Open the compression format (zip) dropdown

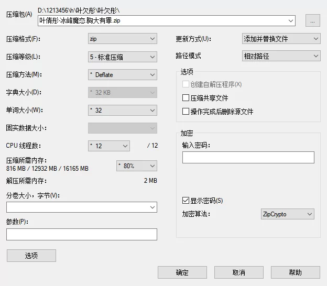coord(123,39)
